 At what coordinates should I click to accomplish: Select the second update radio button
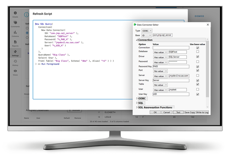(x=27, y=33)
